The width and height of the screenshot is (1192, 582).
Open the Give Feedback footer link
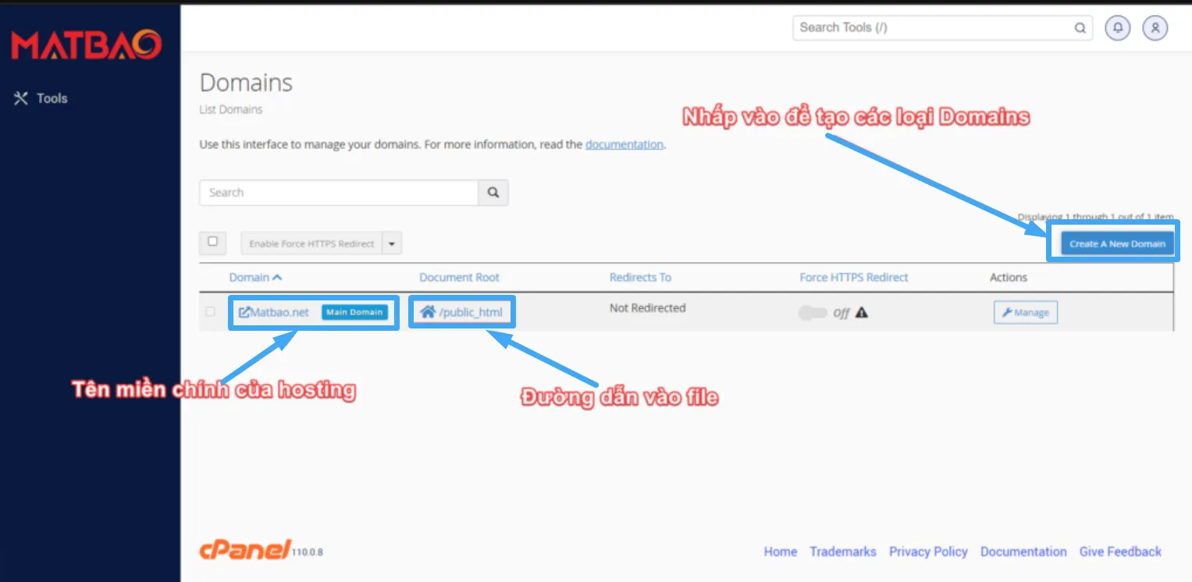coord(1120,552)
